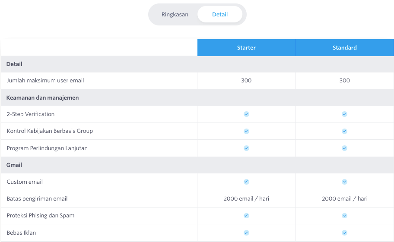Click the 'Bebas Iklan' row label
Screen dimensions: 394x242
coord(21,233)
